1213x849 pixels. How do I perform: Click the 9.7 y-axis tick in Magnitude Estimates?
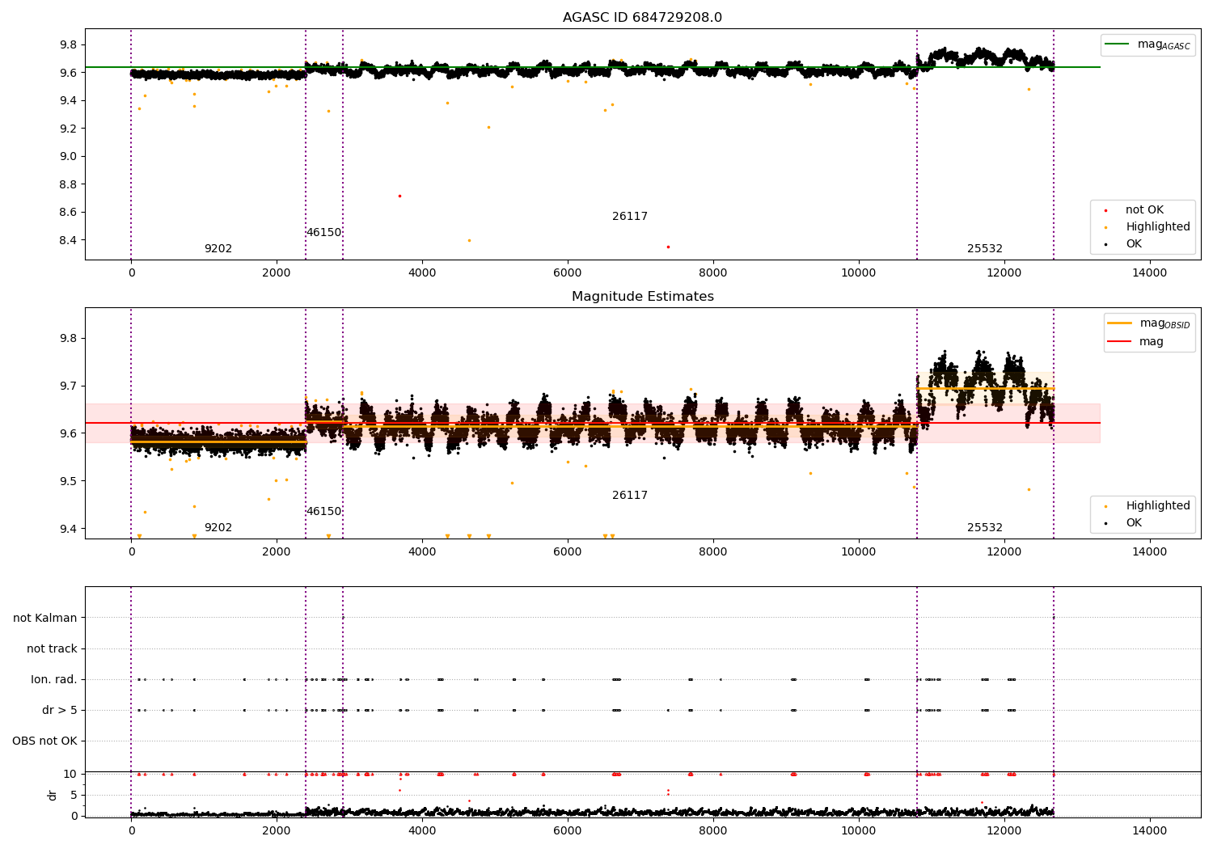click(69, 386)
